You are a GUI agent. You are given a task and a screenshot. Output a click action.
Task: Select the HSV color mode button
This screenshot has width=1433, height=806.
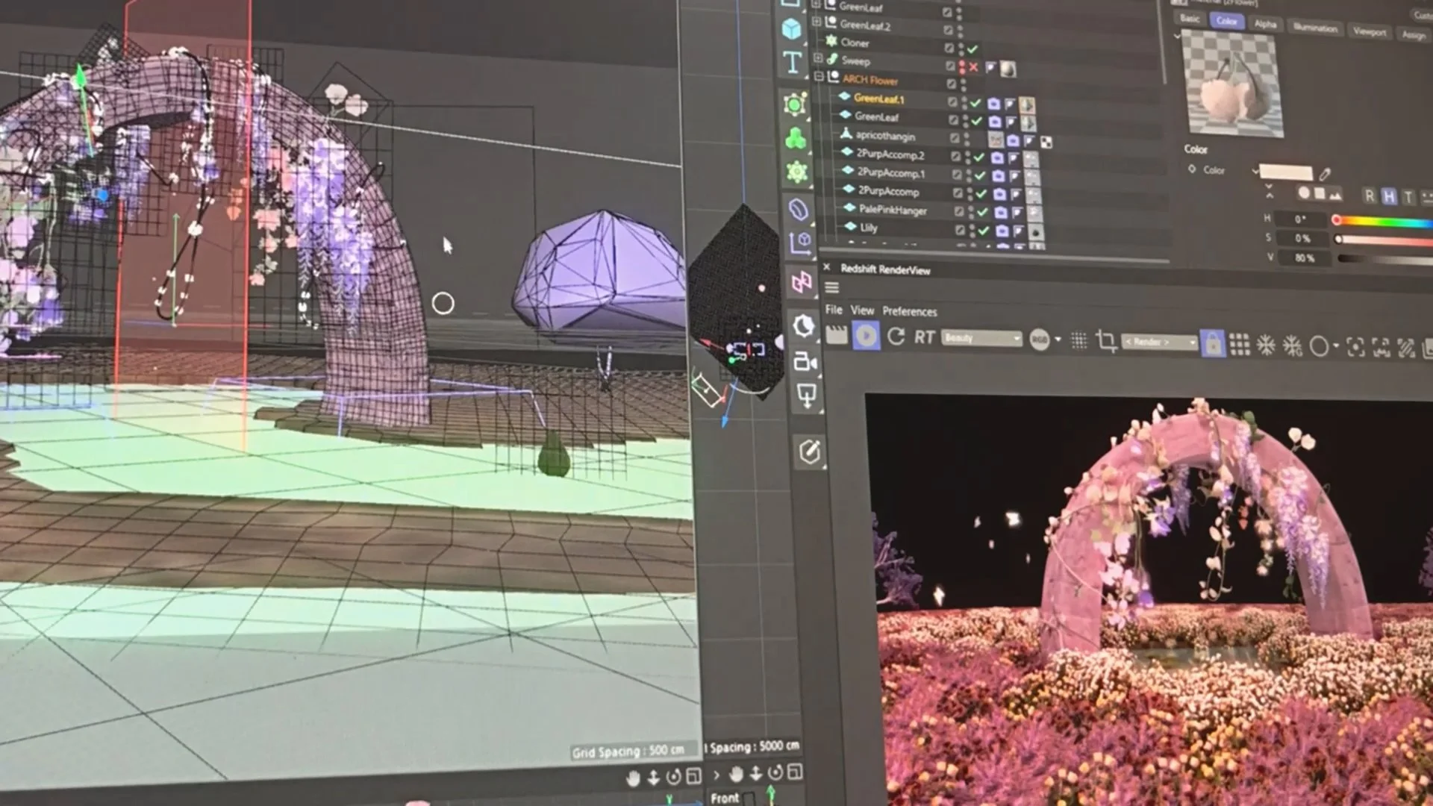click(x=1388, y=196)
